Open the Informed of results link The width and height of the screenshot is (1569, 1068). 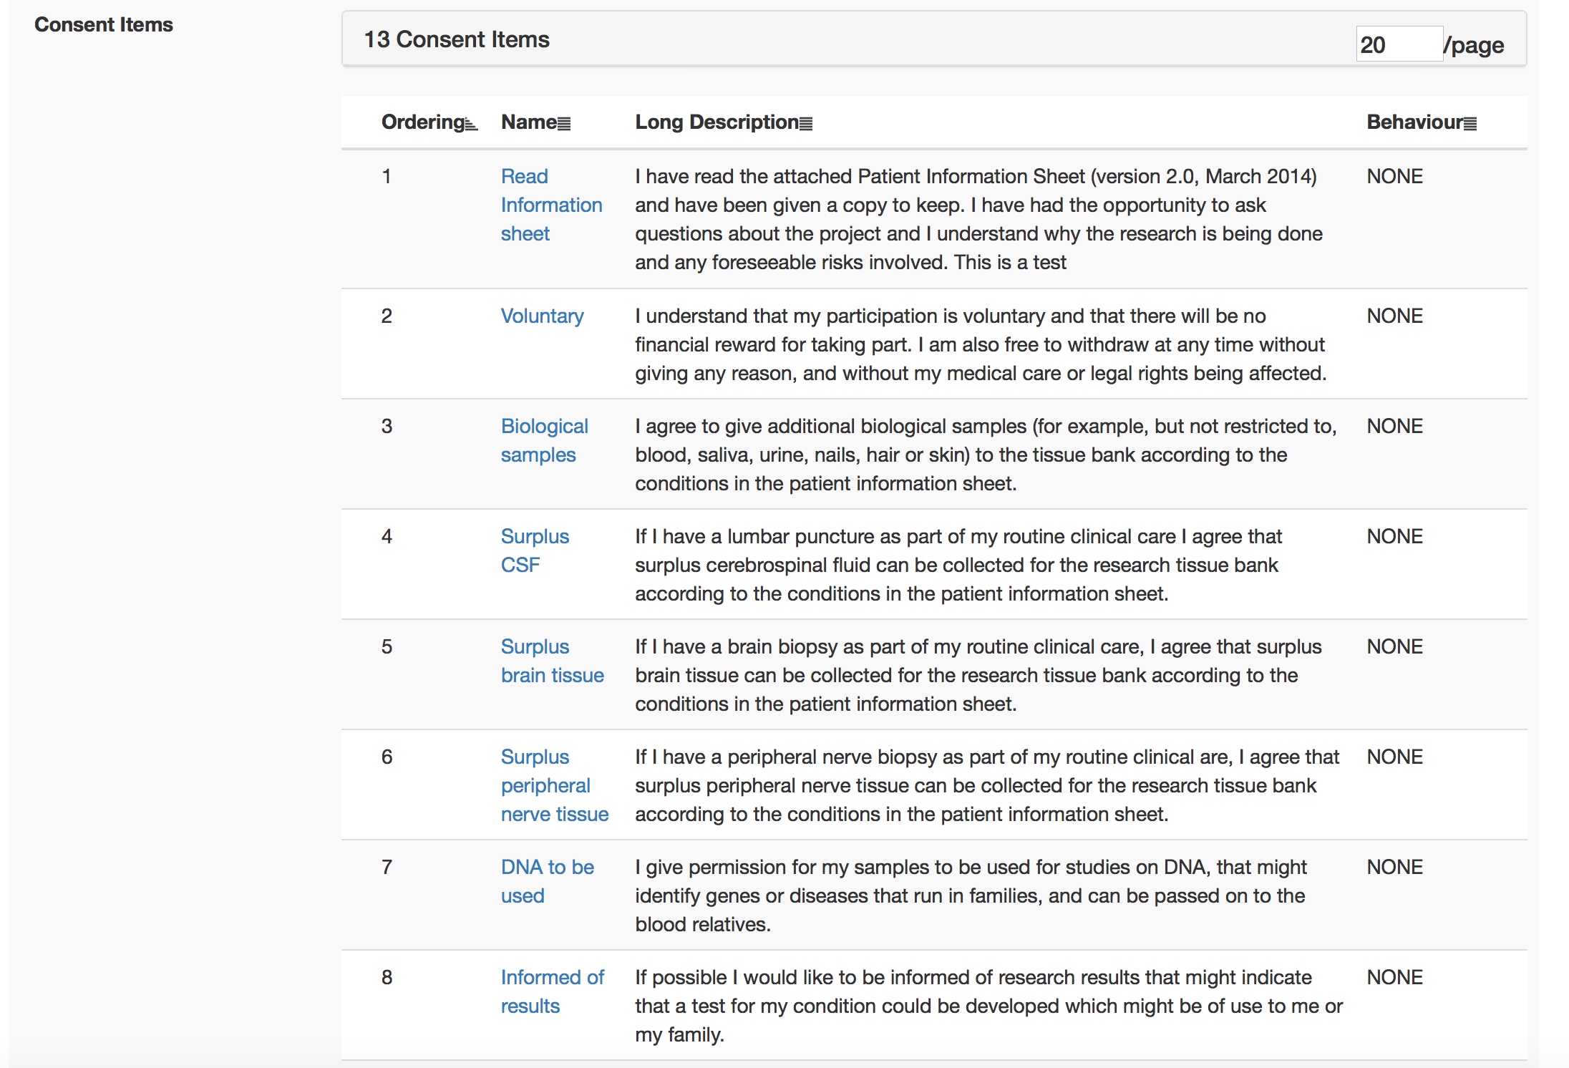[x=552, y=991]
